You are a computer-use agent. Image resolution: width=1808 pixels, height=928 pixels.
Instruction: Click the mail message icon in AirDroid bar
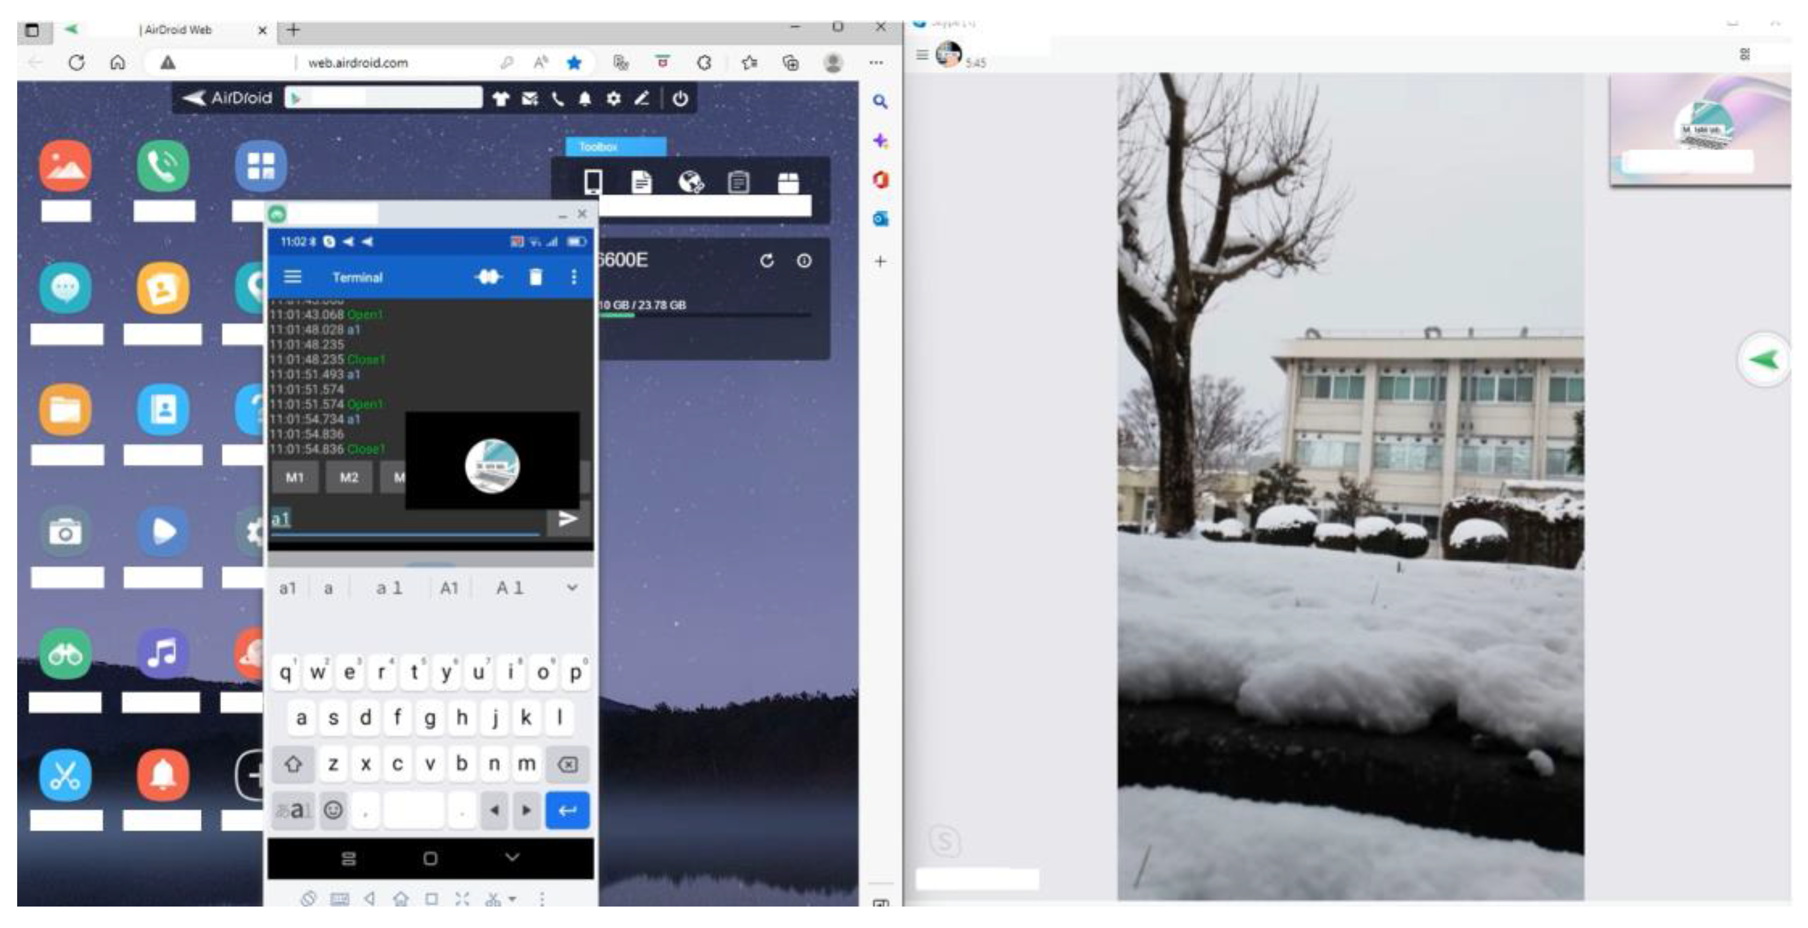pyautogui.click(x=530, y=99)
